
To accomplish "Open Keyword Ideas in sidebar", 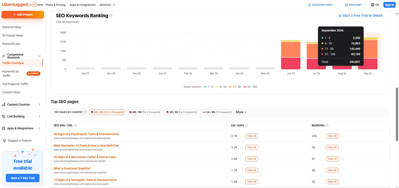I will pyautogui.click(x=12, y=27).
